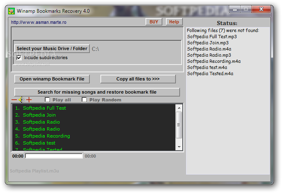Click Softpedia Radio.m4a in Status list
Image resolution: width=282 pixels, height=193 pixels.
coord(209,49)
